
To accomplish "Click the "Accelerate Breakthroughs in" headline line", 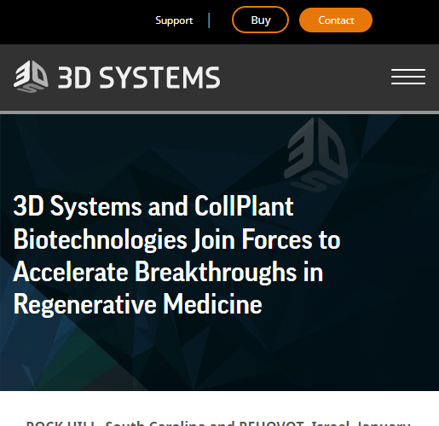I will click(x=168, y=272).
